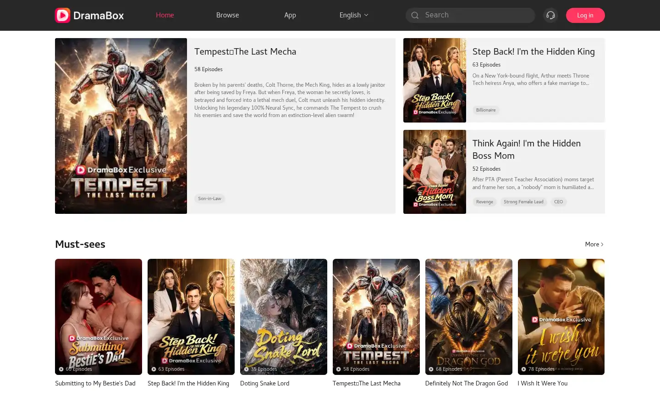Click play icon beside 68 Episodes
The width and height of the screenshot is (660, 413).
pyautogui.click(x=431, y=369)
